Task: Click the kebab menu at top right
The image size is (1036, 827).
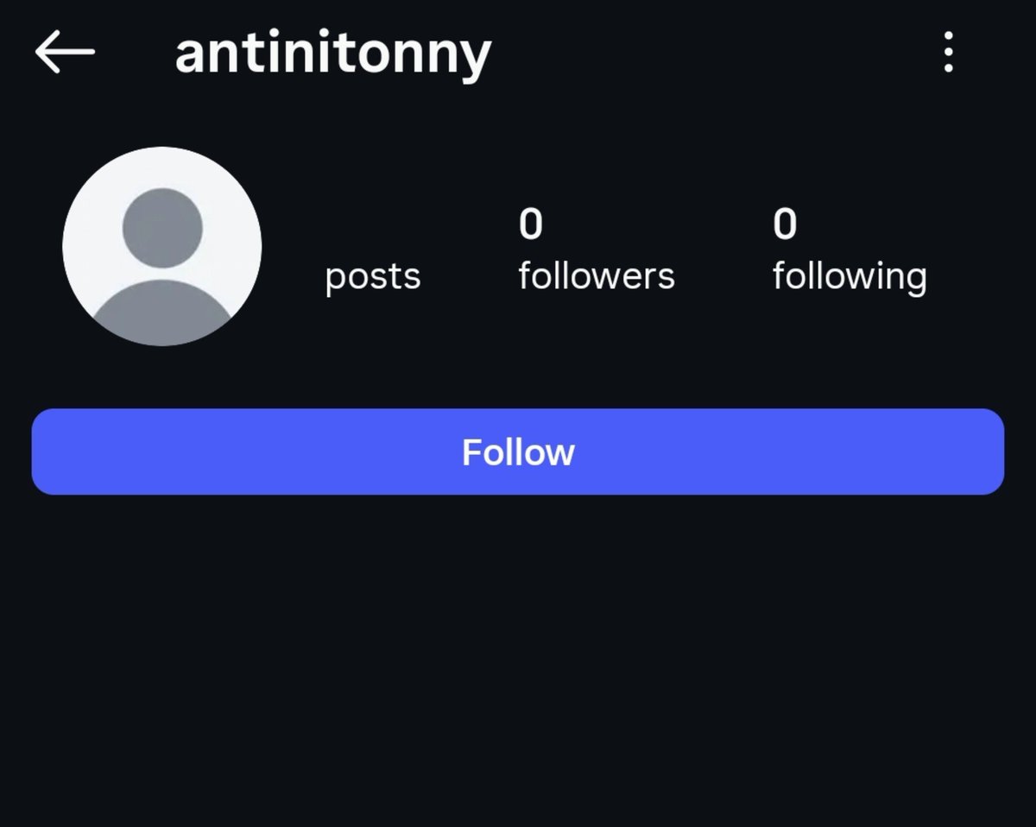Action: (x=948, y=52)
